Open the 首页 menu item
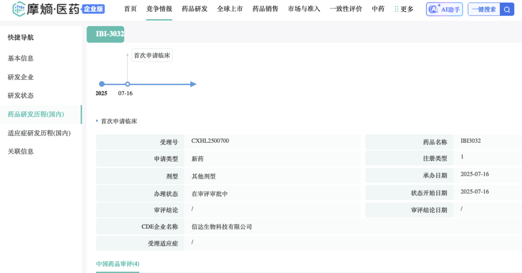 tap(130, 9)
